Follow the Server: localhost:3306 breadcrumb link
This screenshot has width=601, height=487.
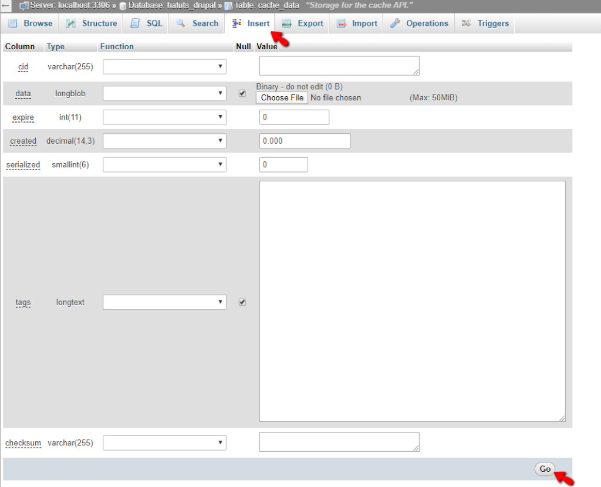click(70, 5)
